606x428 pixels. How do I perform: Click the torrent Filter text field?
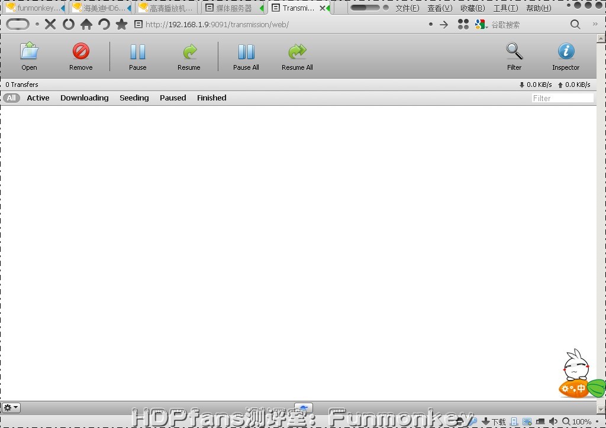562,98
